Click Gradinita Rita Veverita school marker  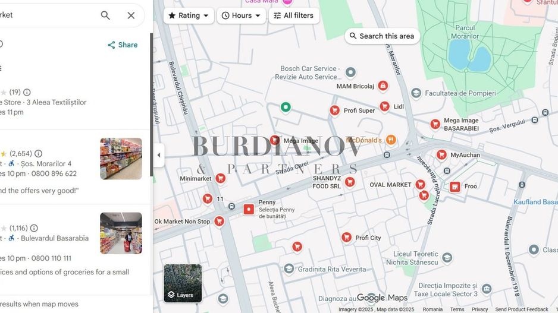pyautogui.click(x=289, y=268)
